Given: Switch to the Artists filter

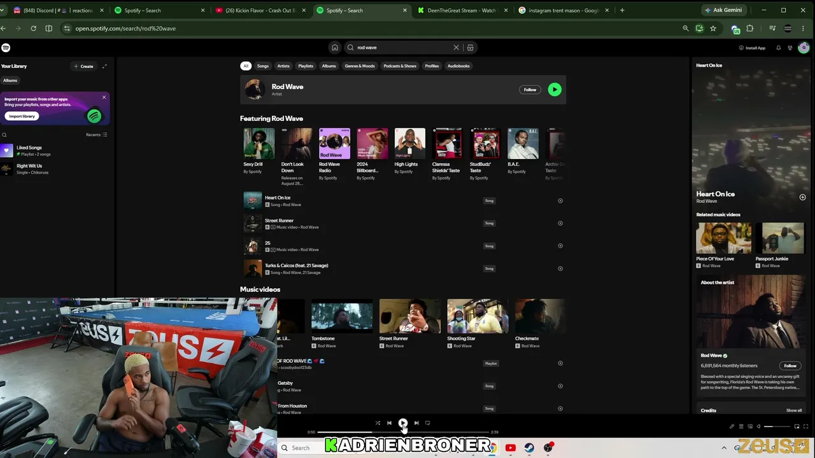Looking at the screenshot, I should [283, 66].
